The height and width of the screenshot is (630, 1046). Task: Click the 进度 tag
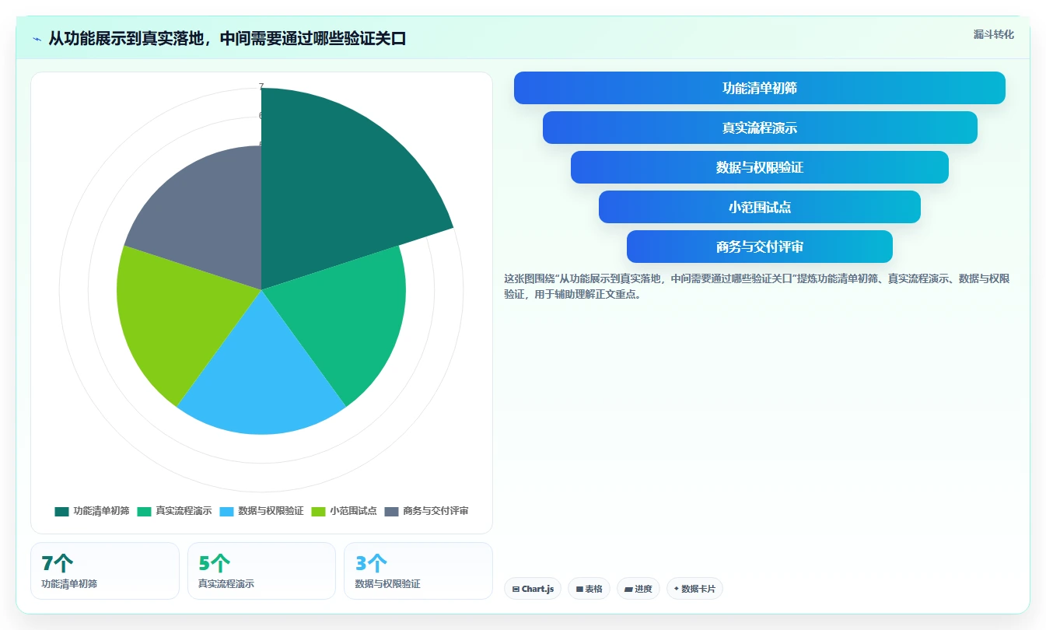tap(638, 589)
